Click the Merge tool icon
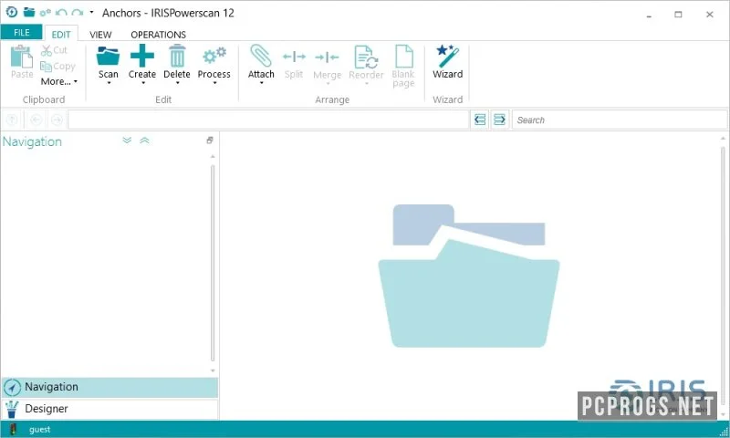This screenshot has height=438, width=730. click(x=327, y=57)
